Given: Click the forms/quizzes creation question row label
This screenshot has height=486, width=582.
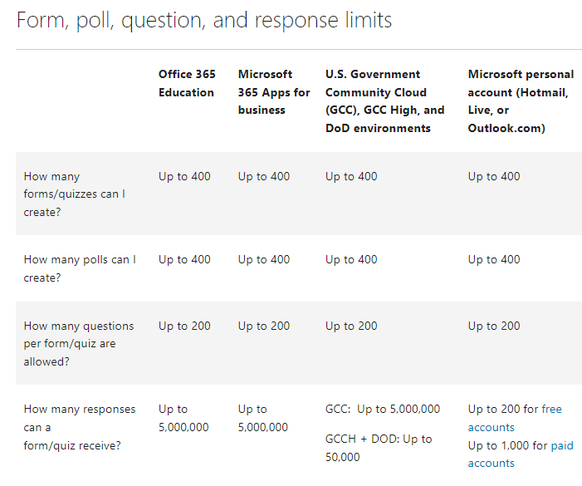Looking at the screenshot, I should point(75,194).
